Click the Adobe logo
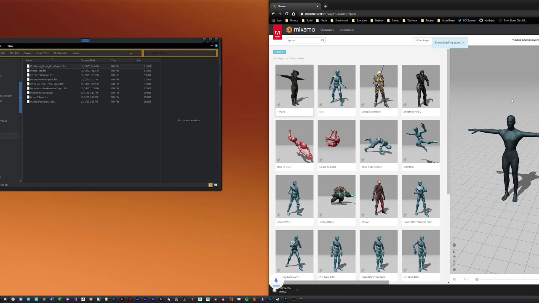 (278, 32)
